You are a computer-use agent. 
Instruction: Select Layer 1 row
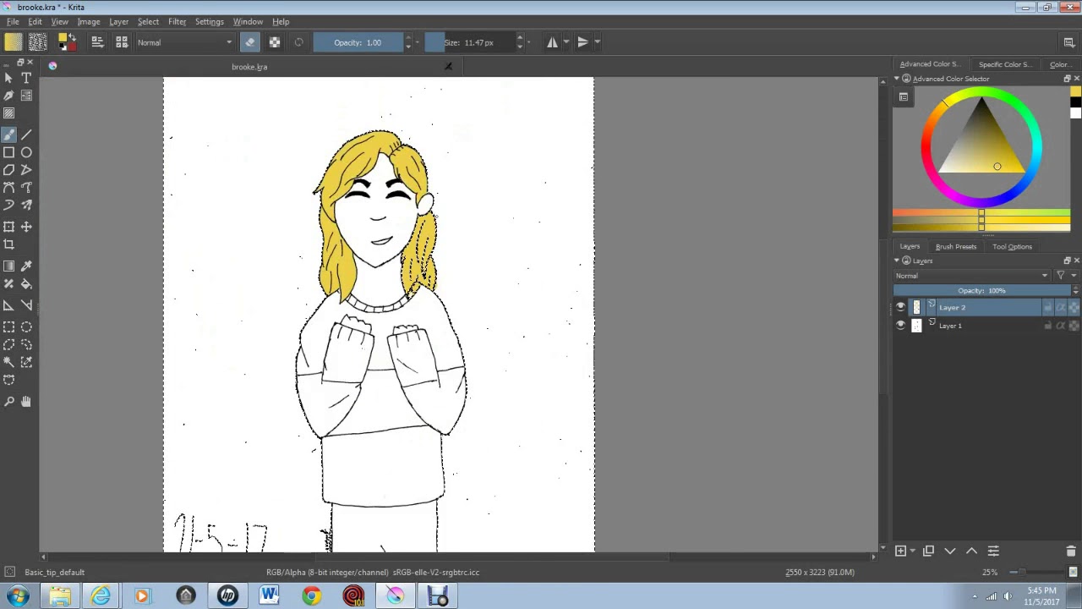[986, 326]
